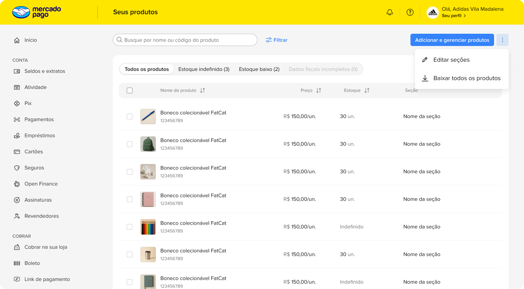Screen dimensions: 524x289
Task: Switch to Todos os produtos tab
Action: tap(147, 69)
